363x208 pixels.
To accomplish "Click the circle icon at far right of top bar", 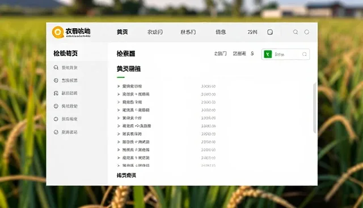I will tap(307, 32).
